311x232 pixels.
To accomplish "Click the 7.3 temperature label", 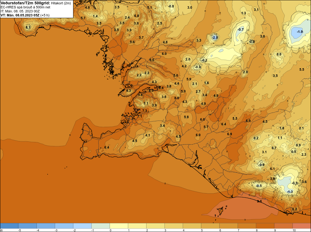I will 145,111.
